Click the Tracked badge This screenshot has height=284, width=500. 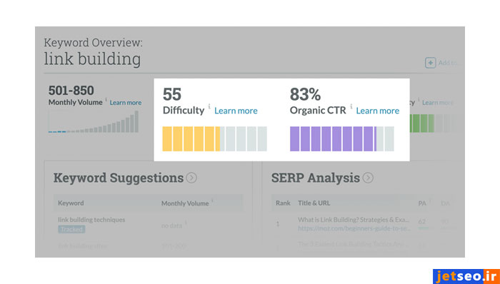click(x=71, y=229)
